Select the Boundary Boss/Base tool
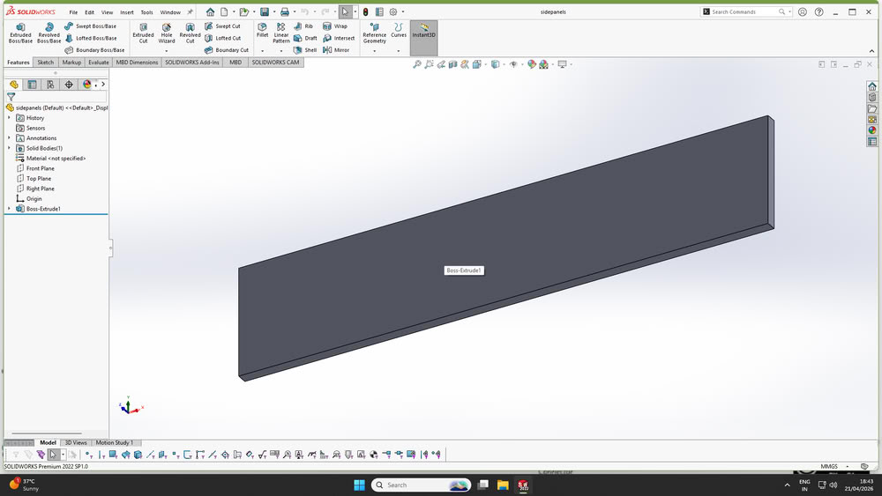Screen dimensions: 882x496 94,50
